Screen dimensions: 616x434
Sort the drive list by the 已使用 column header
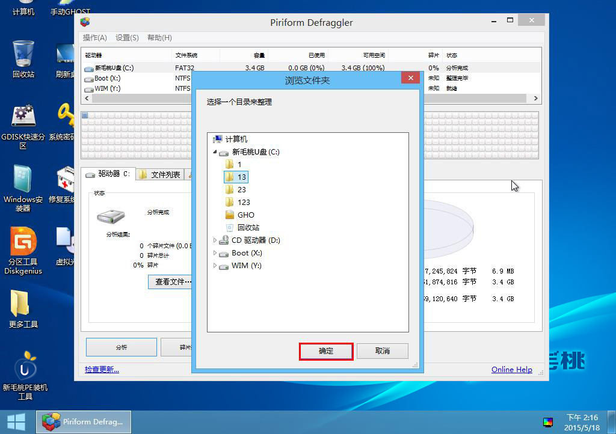coord(298,55)
